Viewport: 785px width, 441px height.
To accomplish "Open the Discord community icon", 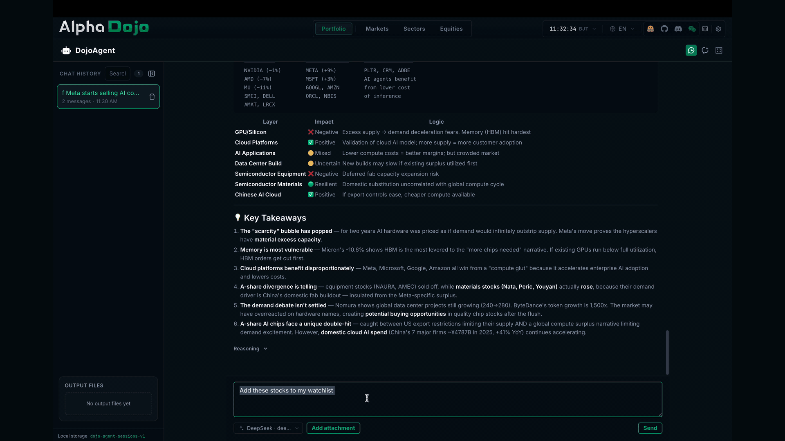I will coord(678,29).
